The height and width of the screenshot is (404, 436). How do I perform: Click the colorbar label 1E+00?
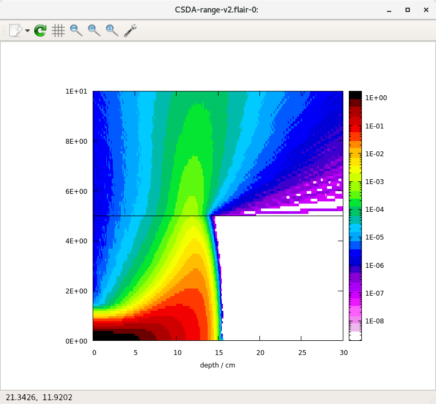376,98
